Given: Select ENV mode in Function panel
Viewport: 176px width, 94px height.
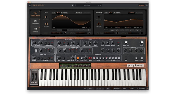Looking at the screenshot, I should click(x=106, y=13).
